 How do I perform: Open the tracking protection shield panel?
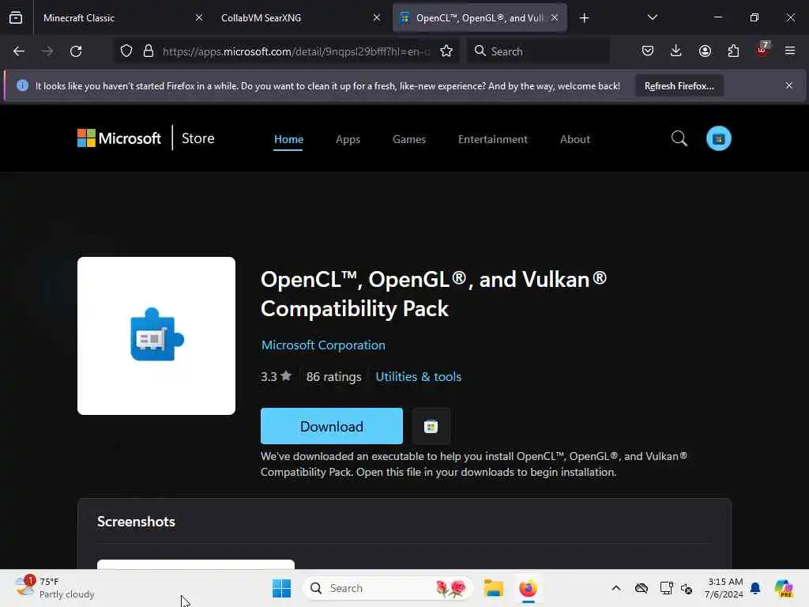pos(126,51)
